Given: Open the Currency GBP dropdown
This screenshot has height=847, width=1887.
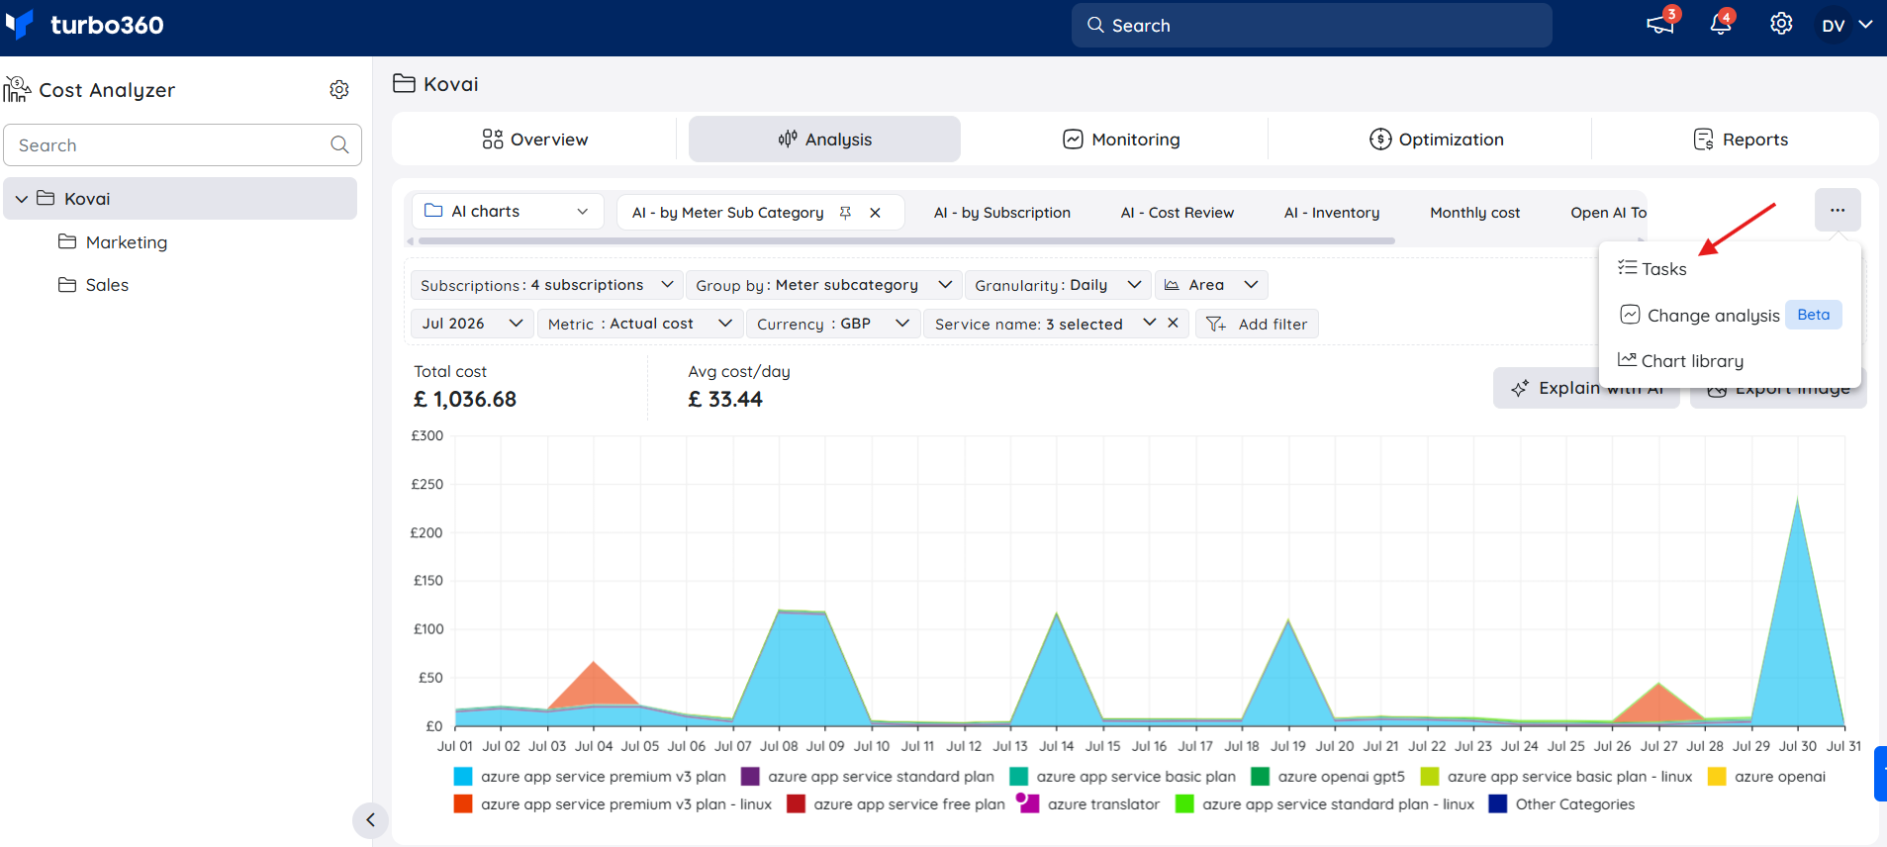Looking at the screenshot, I should pyautogui.click(x=832, y=324).
